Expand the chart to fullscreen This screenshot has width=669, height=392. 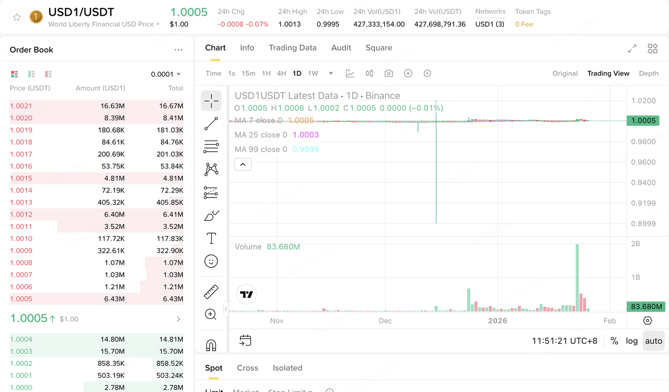coord(632,49)
